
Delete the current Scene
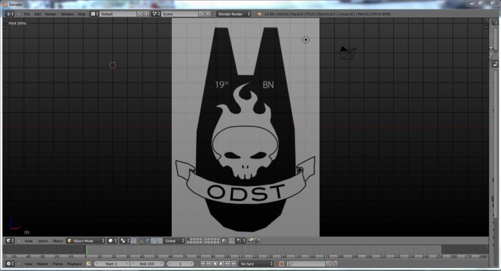coord(207,14)
